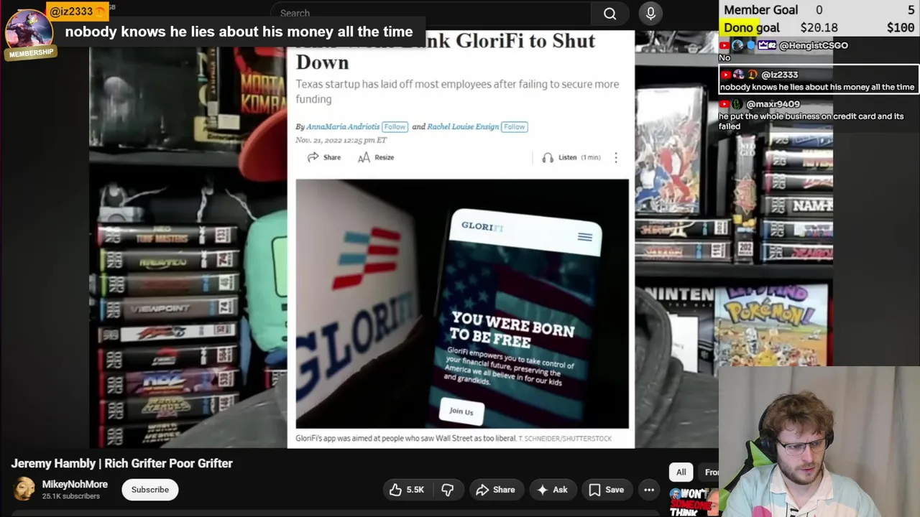Click the streamer membership avatar badge

pos(29,32)
